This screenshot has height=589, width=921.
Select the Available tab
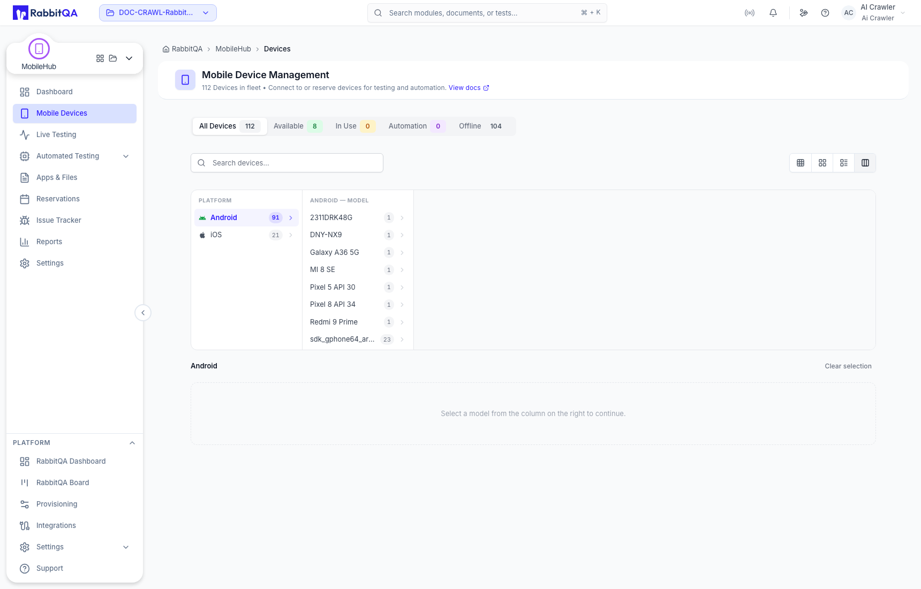[298, 126]
